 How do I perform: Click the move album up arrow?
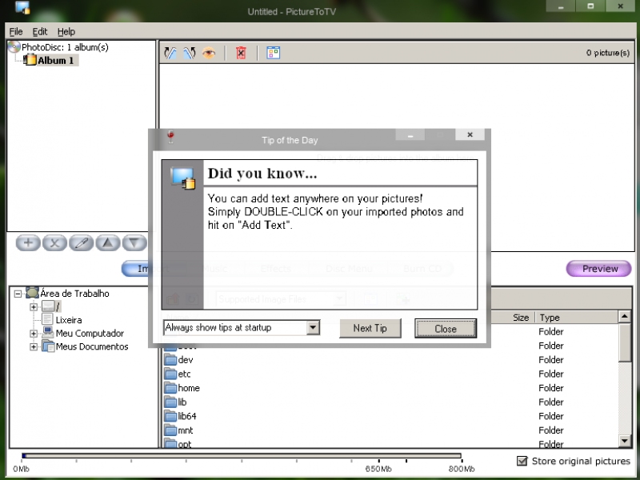coord(109,243)
